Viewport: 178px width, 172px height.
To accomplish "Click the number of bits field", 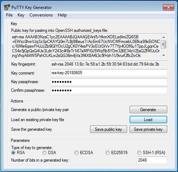I will pyautogui.click(x=152, y=160).
